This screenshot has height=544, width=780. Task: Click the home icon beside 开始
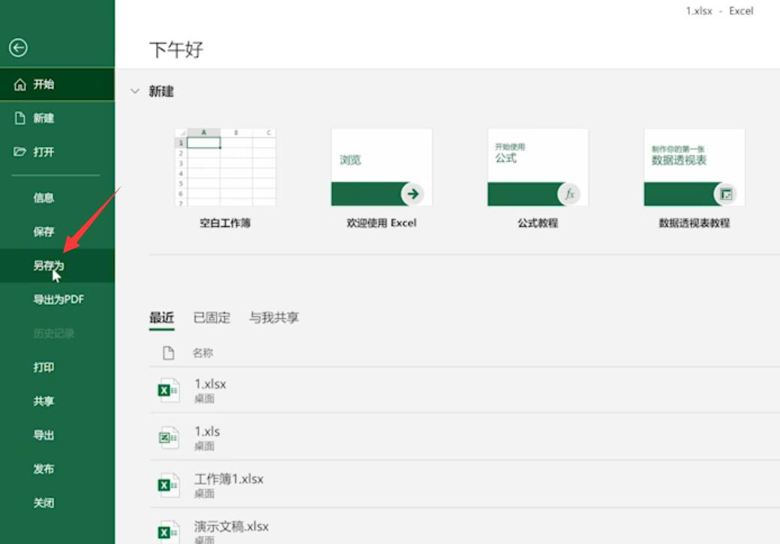[20, 85]
